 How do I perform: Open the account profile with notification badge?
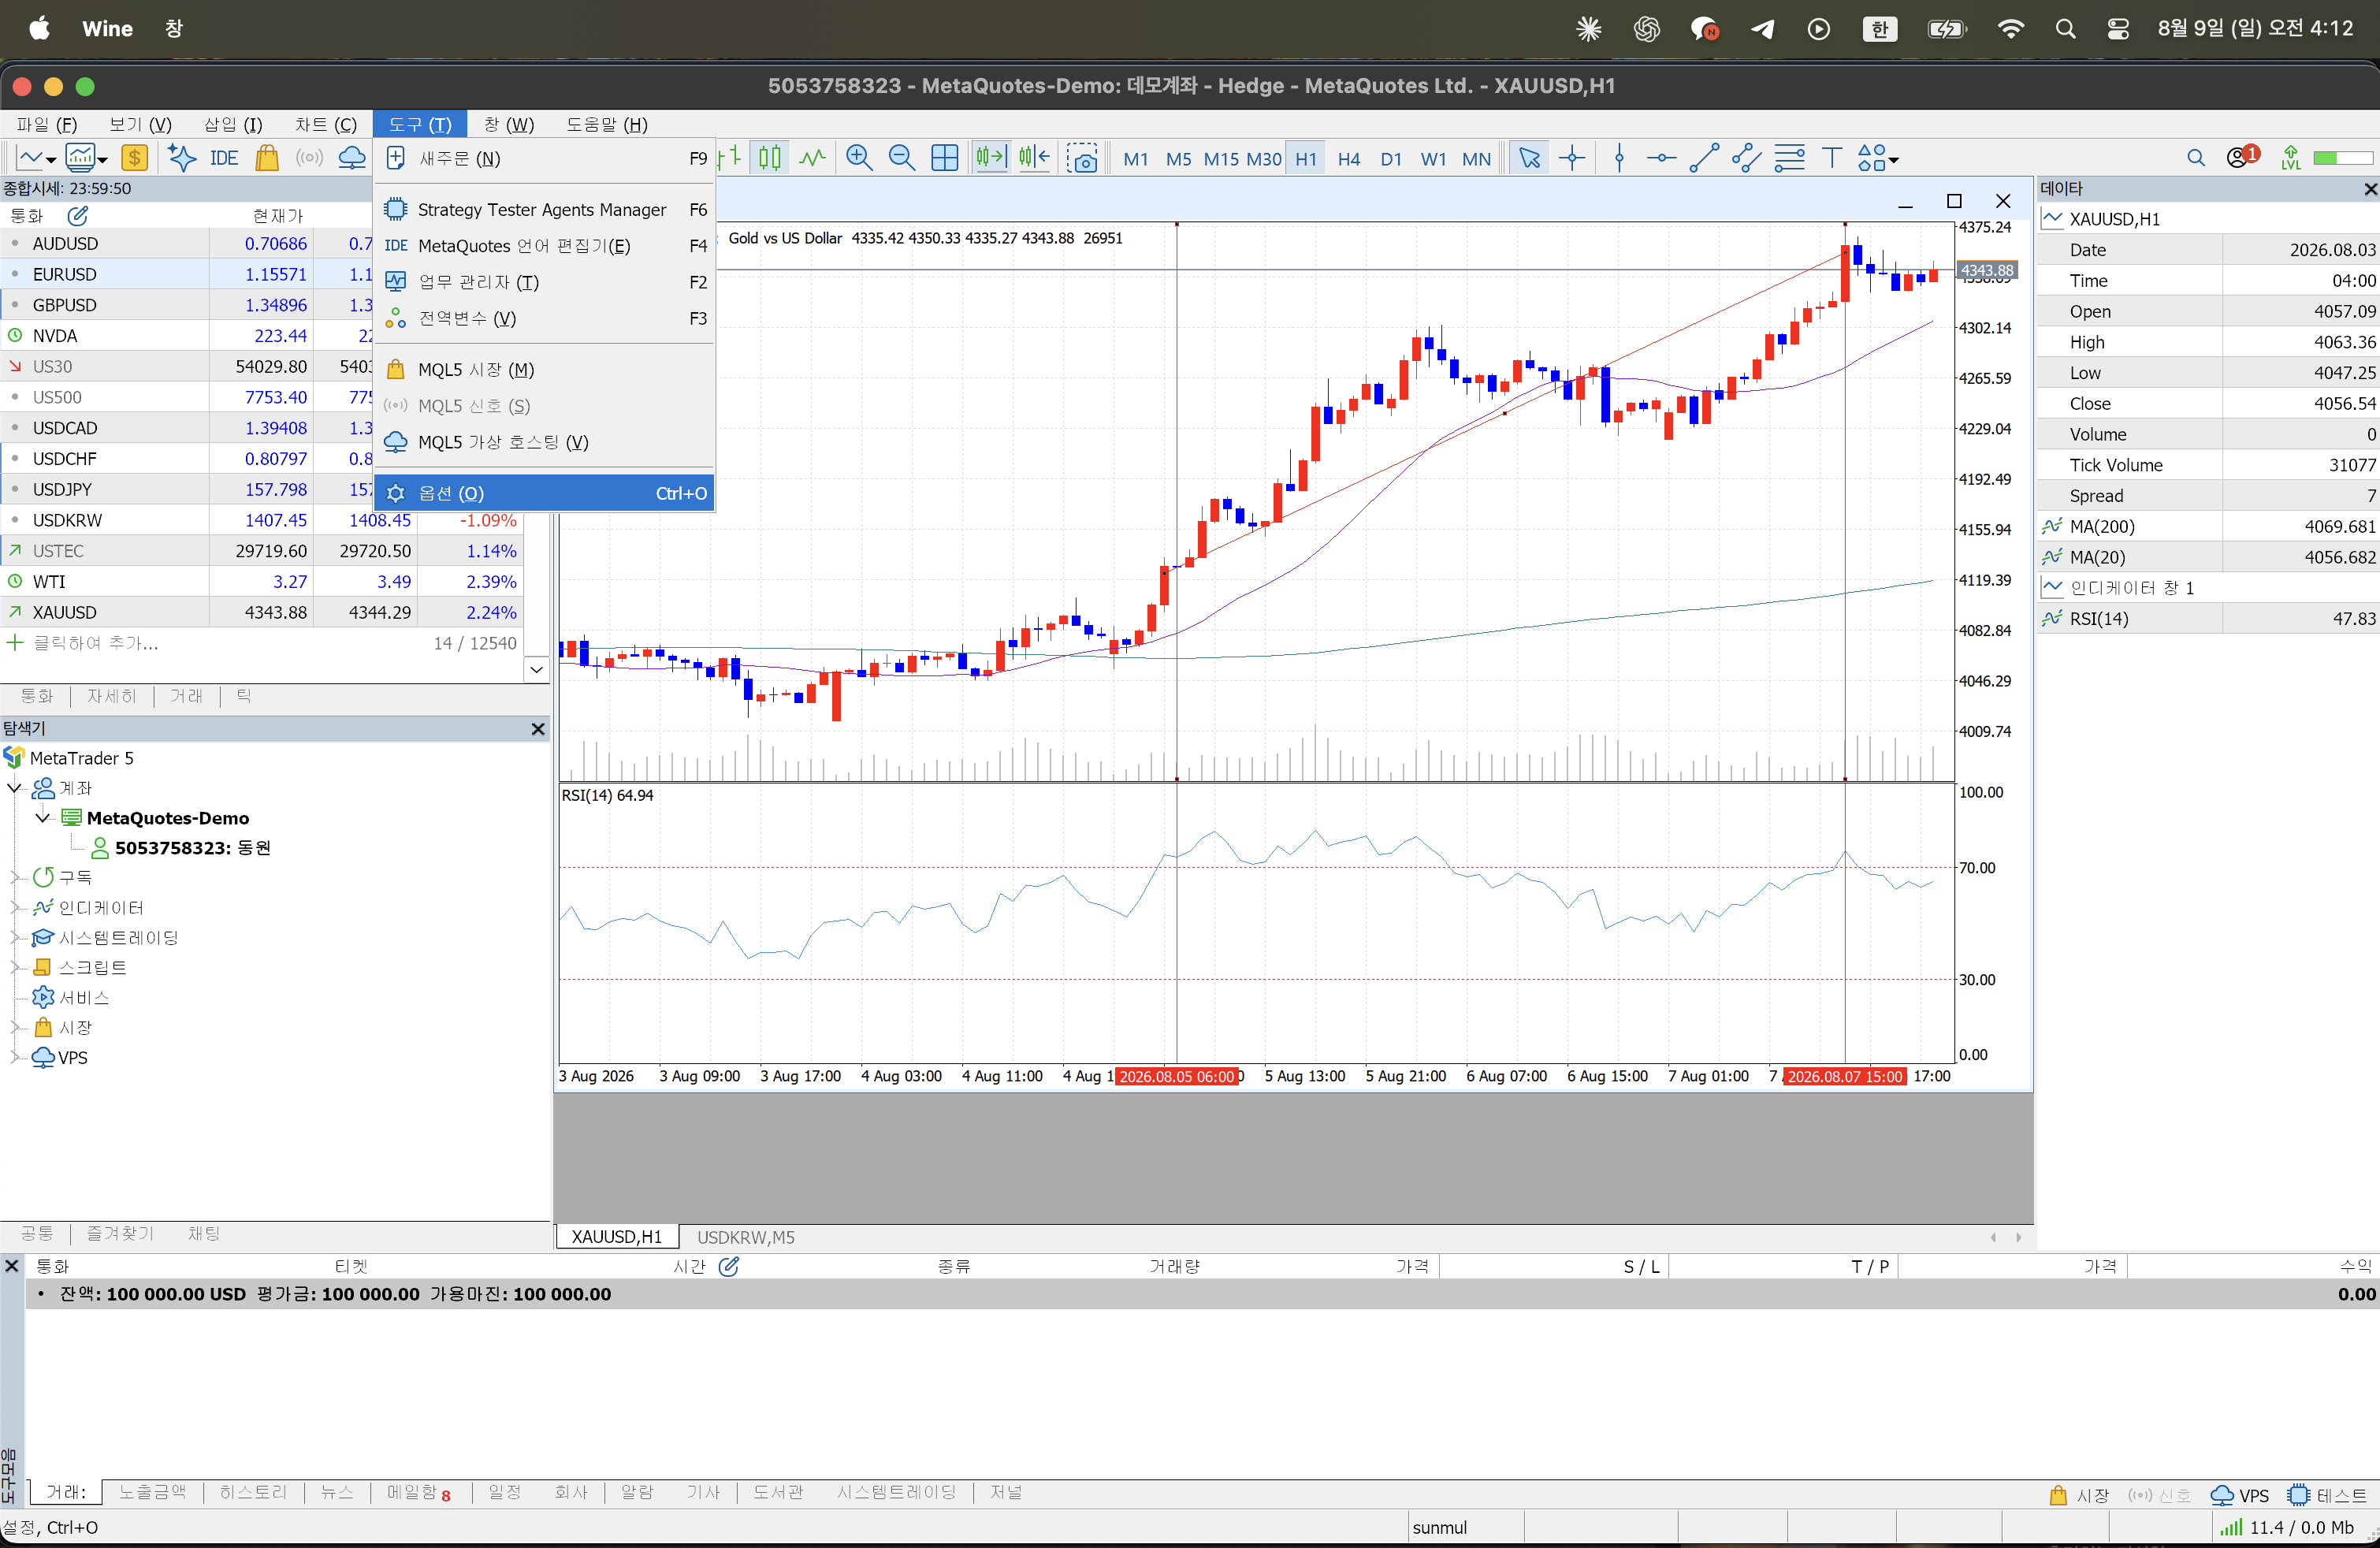click(2242, 157)
